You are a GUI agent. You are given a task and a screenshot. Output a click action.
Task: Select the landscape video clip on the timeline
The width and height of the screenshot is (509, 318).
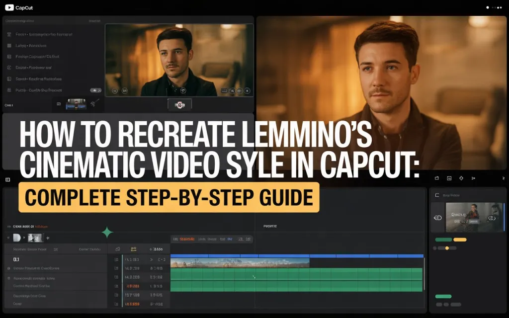tap(240, 263)
